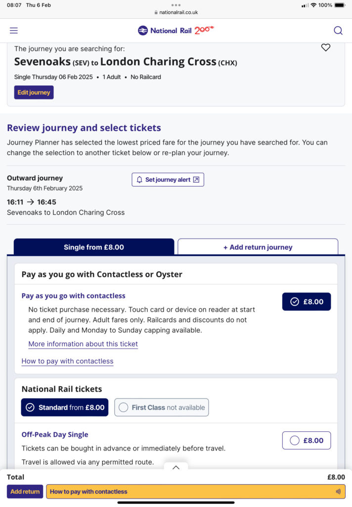This screenshot has width=352, height=507.
Task: Switch to Add return journey tab
Action: tap(258, 247)
